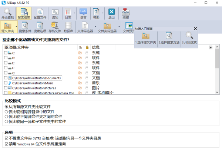
Task: Open the 配置文件 profile toolbar icon
Action: (40, 14)
